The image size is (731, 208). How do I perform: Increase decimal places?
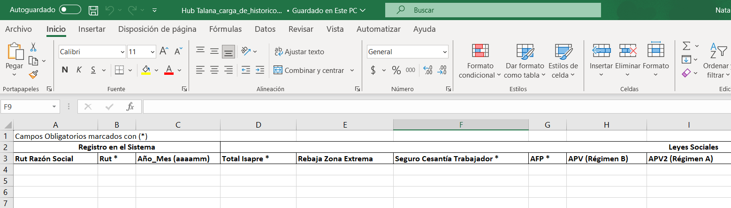point(427,71)
